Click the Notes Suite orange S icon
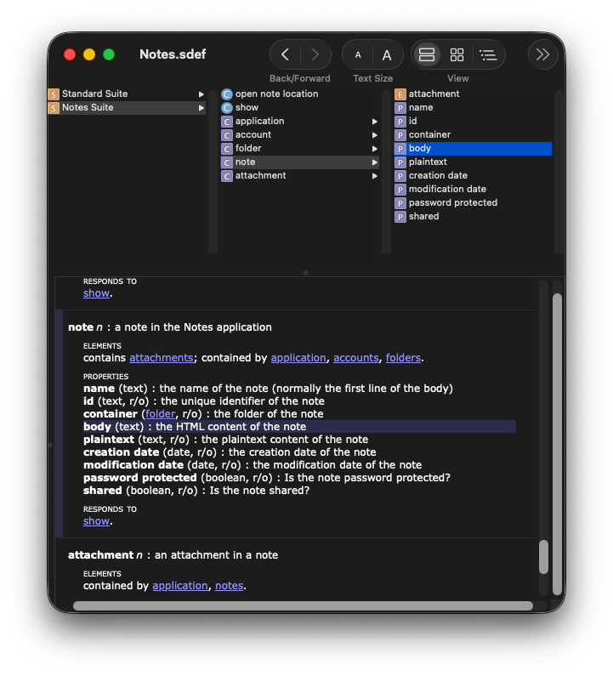Screen dimensions: 613x676 (x=54, y=108)
